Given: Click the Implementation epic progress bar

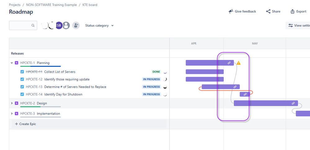Looking at the screenshot, I should [x=40, y=117].
